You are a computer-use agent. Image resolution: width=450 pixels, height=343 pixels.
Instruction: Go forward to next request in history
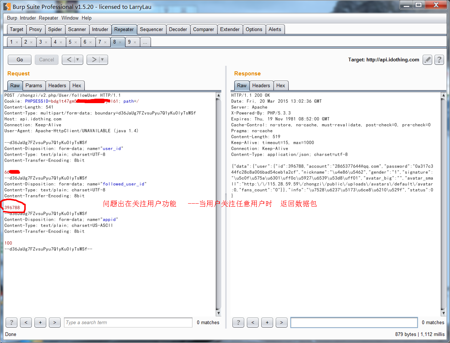pyautogui.click(x=94, y=60)
